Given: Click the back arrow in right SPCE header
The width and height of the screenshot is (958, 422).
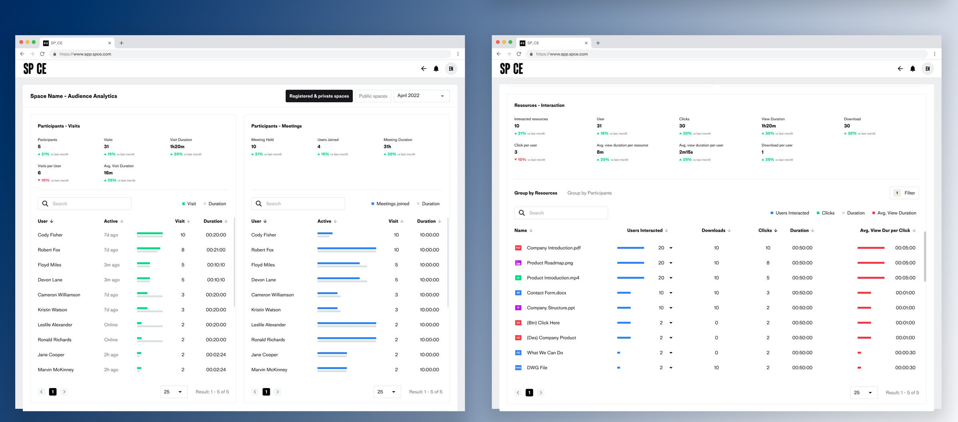Looking at the screenshot, I should point(900,69).
